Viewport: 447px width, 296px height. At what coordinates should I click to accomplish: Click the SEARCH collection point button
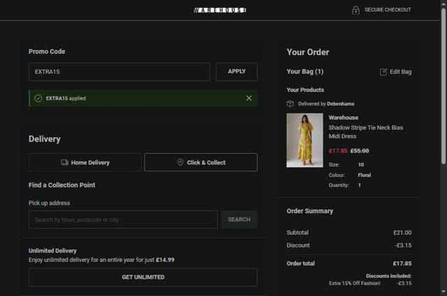[x=239, y=219]
